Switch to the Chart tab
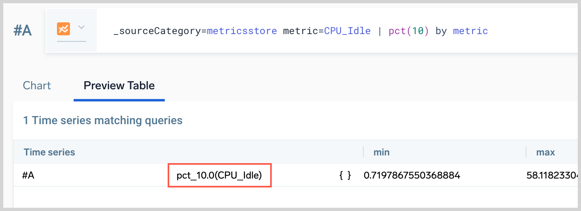This screenshot has width=581, height=211. [x=37, y=86]
